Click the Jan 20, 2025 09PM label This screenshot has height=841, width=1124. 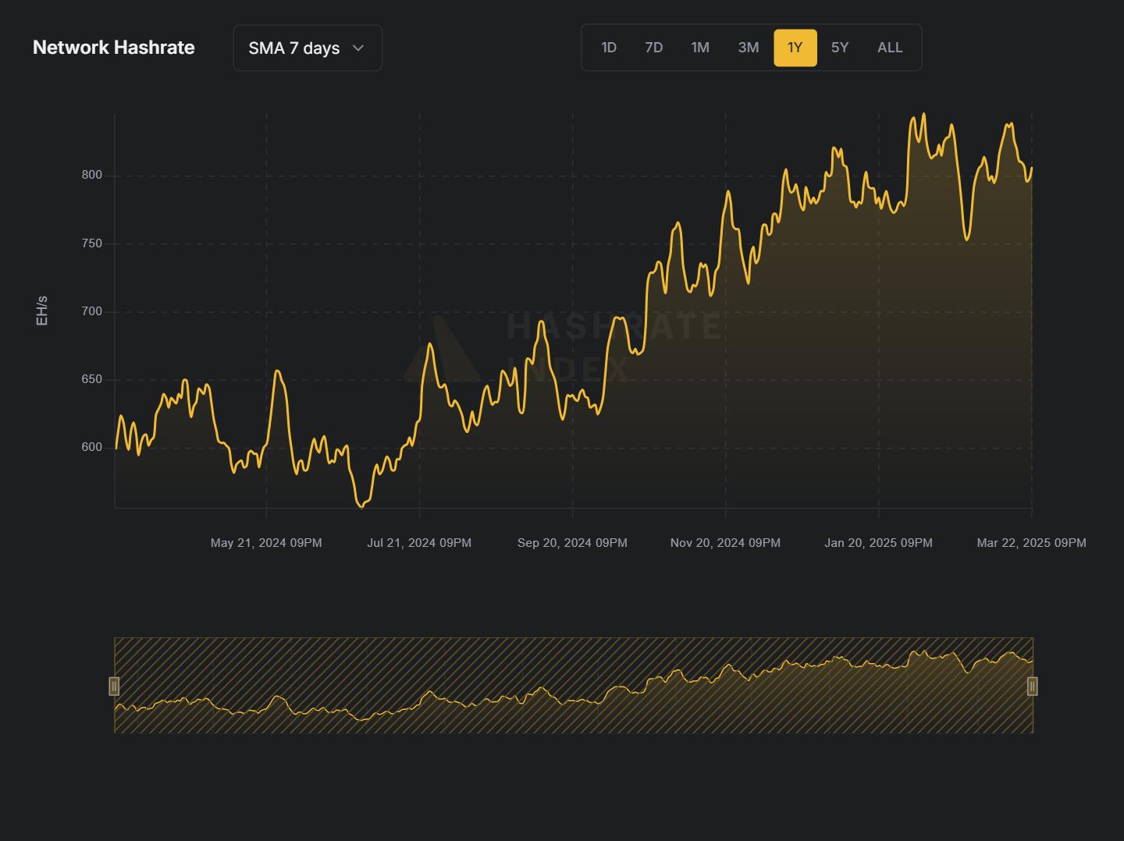coord(878,543)
